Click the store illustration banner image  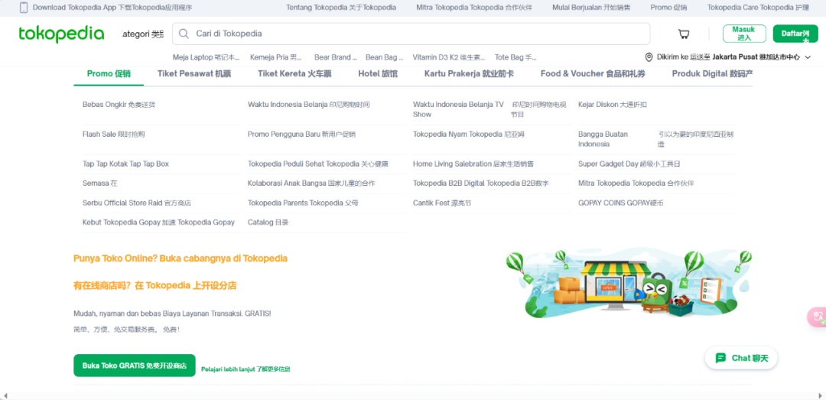[x=629, y=284]
